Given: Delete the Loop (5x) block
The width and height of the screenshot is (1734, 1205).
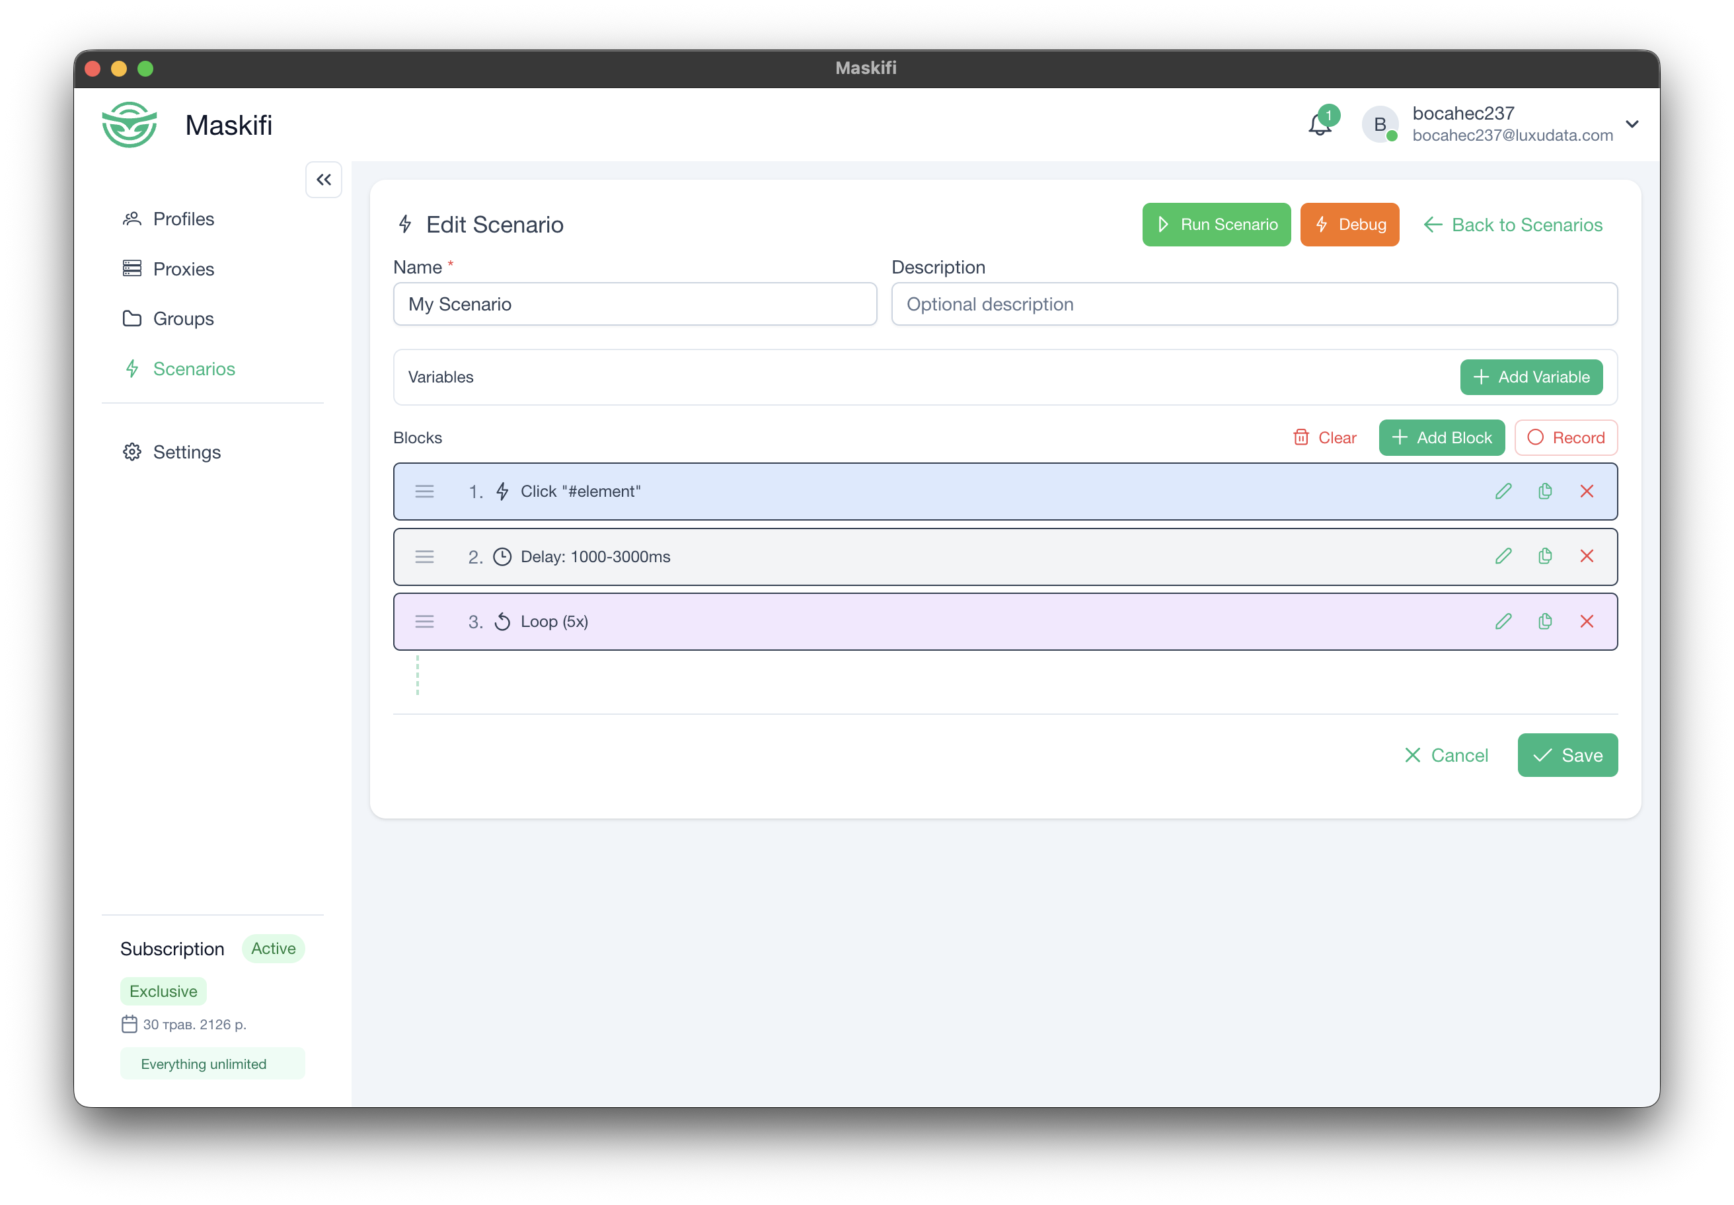Looking at the screenshot, I should [1586, 622].
